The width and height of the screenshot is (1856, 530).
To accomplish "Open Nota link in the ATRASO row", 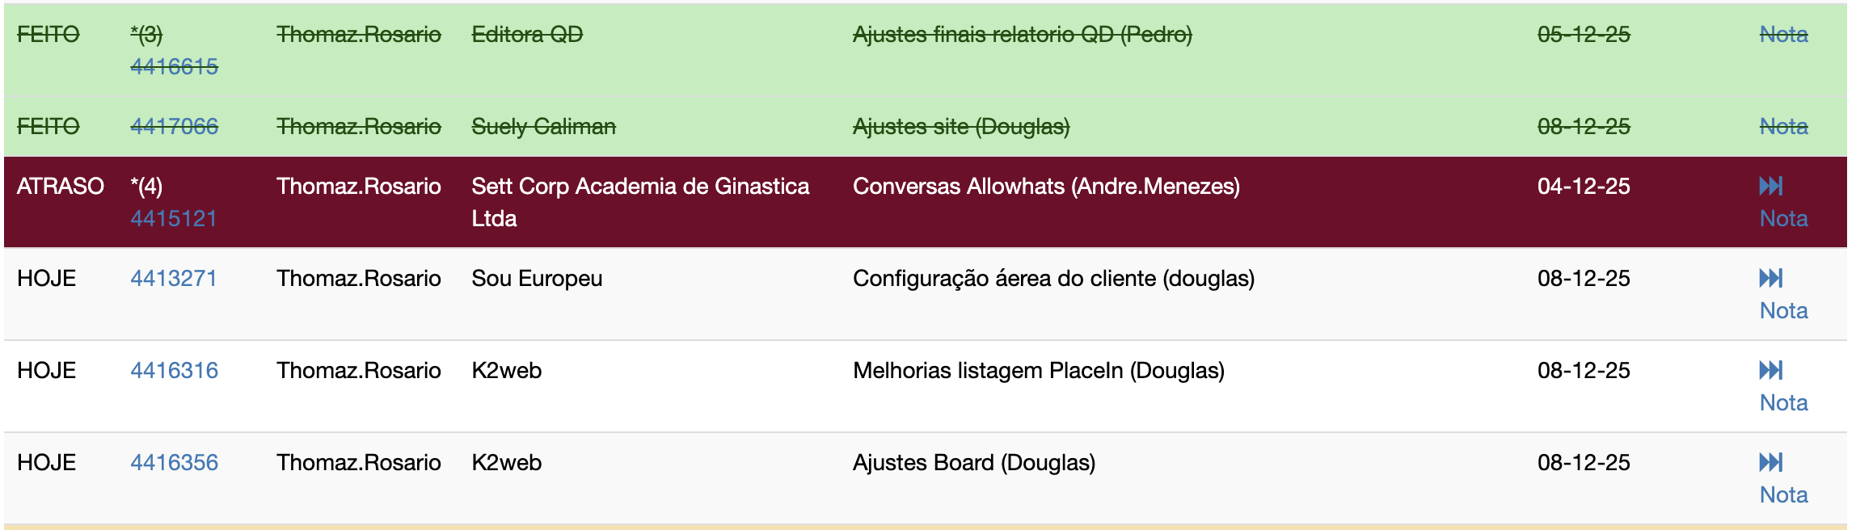I will click(1783, 219).
